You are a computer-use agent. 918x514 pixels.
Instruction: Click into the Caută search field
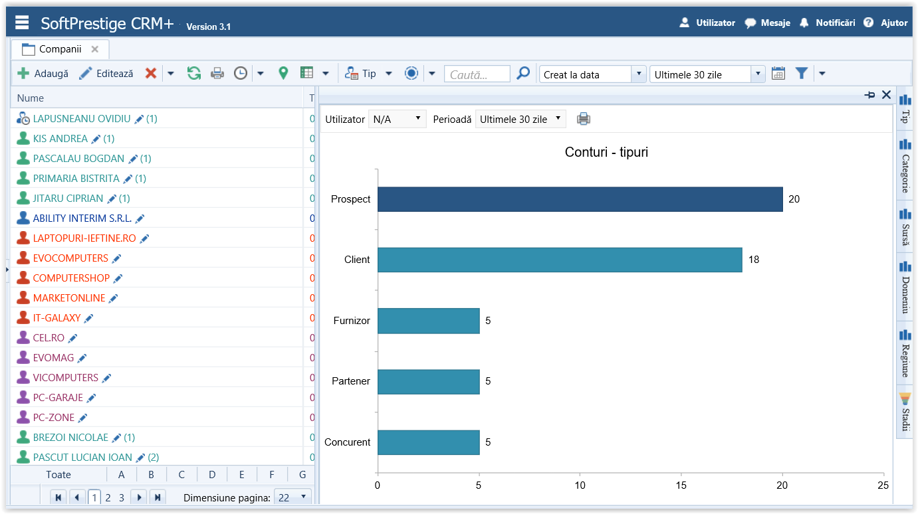pyautogui.click(x=477, y=74)
